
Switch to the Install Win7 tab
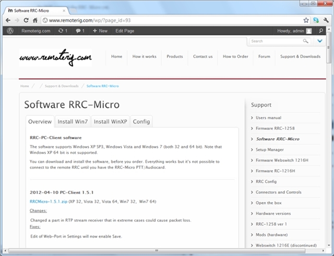pyautogui.click(x=73, y=121)
